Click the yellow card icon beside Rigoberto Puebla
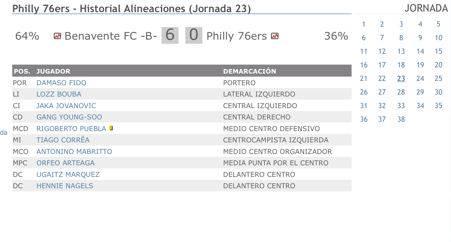The height and width of the screenshot is (242, 451). (x=111, y=128)
